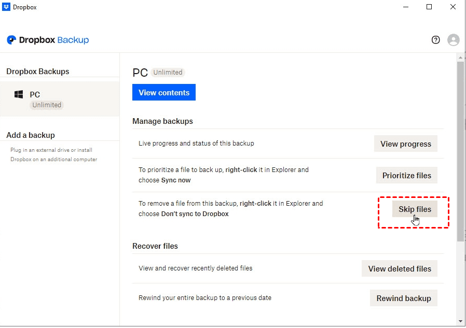Close the Dropbox window

453,7
